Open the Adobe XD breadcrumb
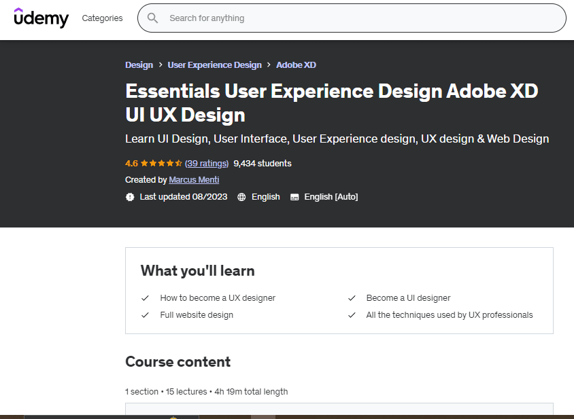 click(x=296, y=65)
